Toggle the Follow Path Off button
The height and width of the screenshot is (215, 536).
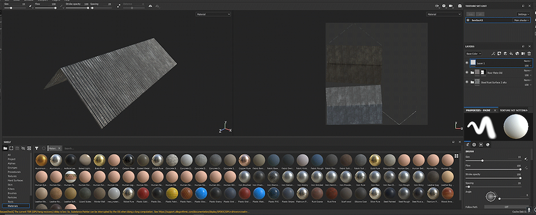click(506, 207)
